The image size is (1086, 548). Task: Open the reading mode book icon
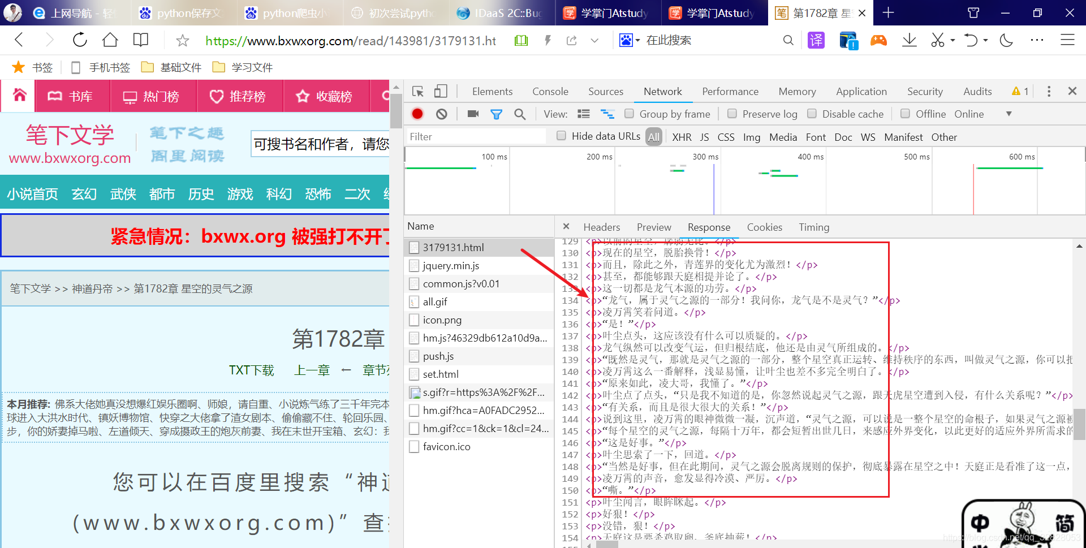pyautogui.click(x=141, y=40)
